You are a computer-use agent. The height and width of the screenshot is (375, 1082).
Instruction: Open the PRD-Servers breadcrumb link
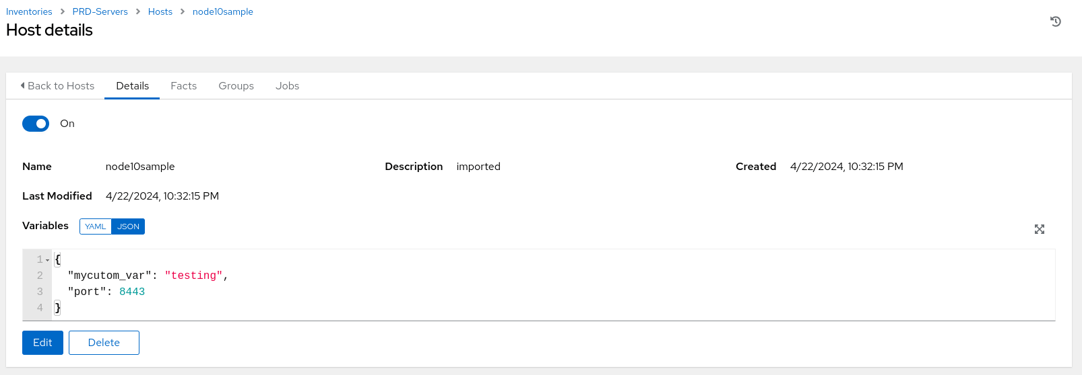point(100,11)
